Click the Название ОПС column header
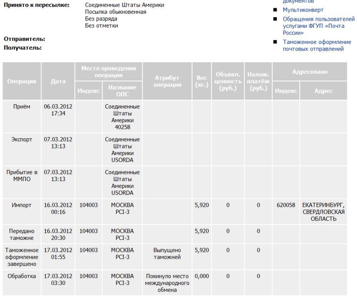The image size is (357, 301). tap(122, 91)
